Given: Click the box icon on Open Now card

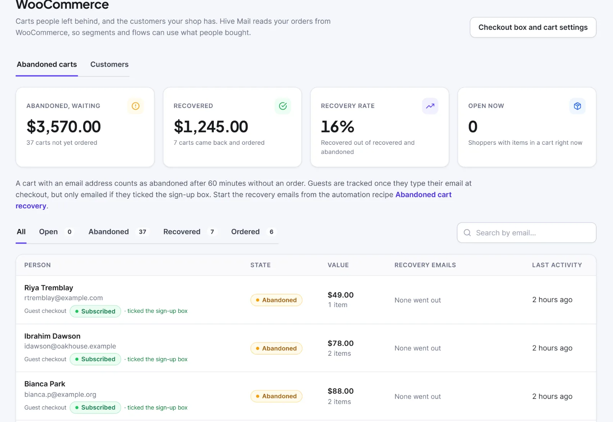Looking at the screenshot, I should pyautogui.click(x=577, y=106).
